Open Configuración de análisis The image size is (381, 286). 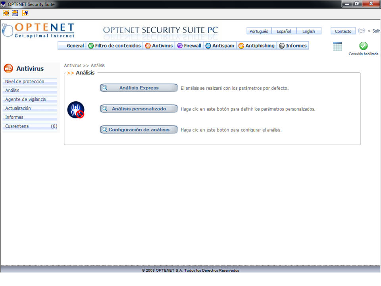(x=139, y=129)
